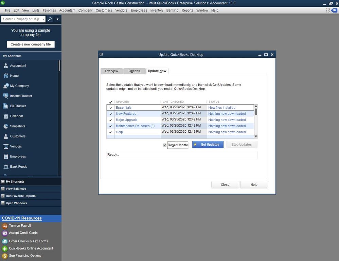Toggle the New Features update checkmark
Screen dimensions: 339x261
(x=110, y=114)
